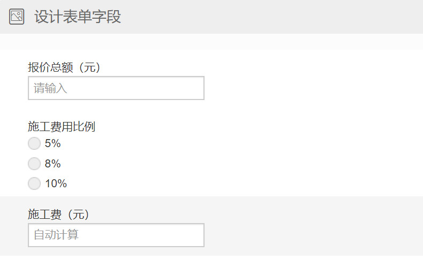Select the 10% radio button
The height and width of the screenshot is (260, 423).
click(x=34, y=183)
